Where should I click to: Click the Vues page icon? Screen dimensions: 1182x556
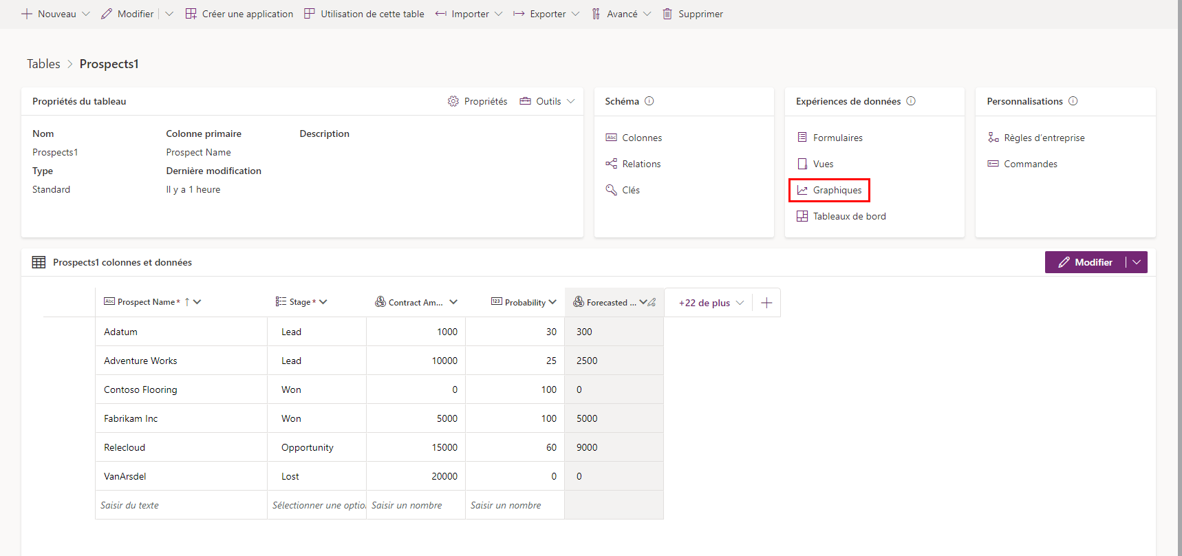pos(802,164)
